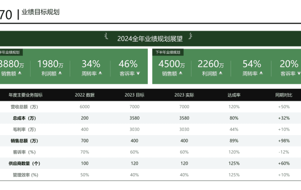
Task: Click the 4500万 sales figure
Action: coord(172,64)
